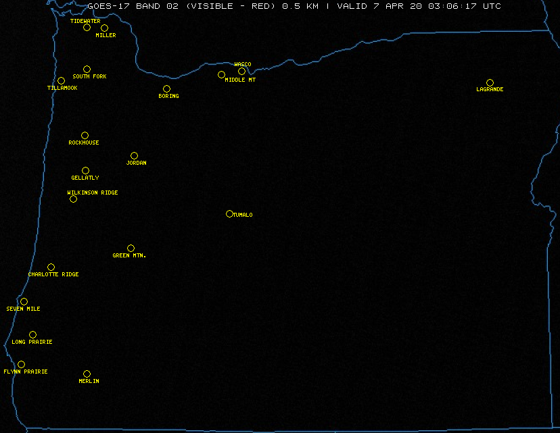This screenshot has height=433, width=560.
Task: Click the Charlotte Ridge station circle
Action: [x=51, y=268]
